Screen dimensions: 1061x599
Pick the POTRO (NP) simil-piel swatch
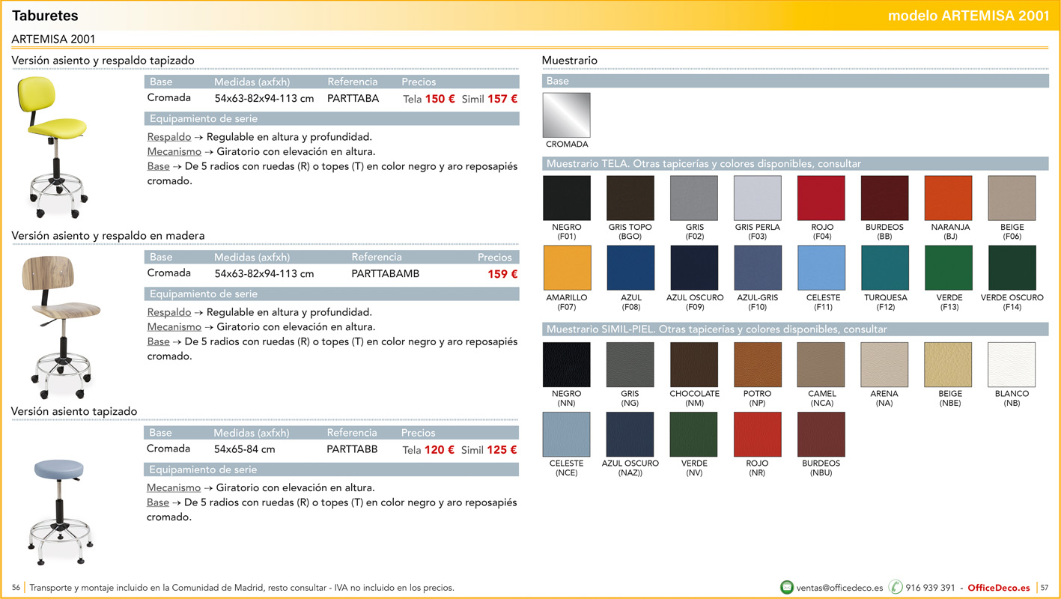pos(758,365)
